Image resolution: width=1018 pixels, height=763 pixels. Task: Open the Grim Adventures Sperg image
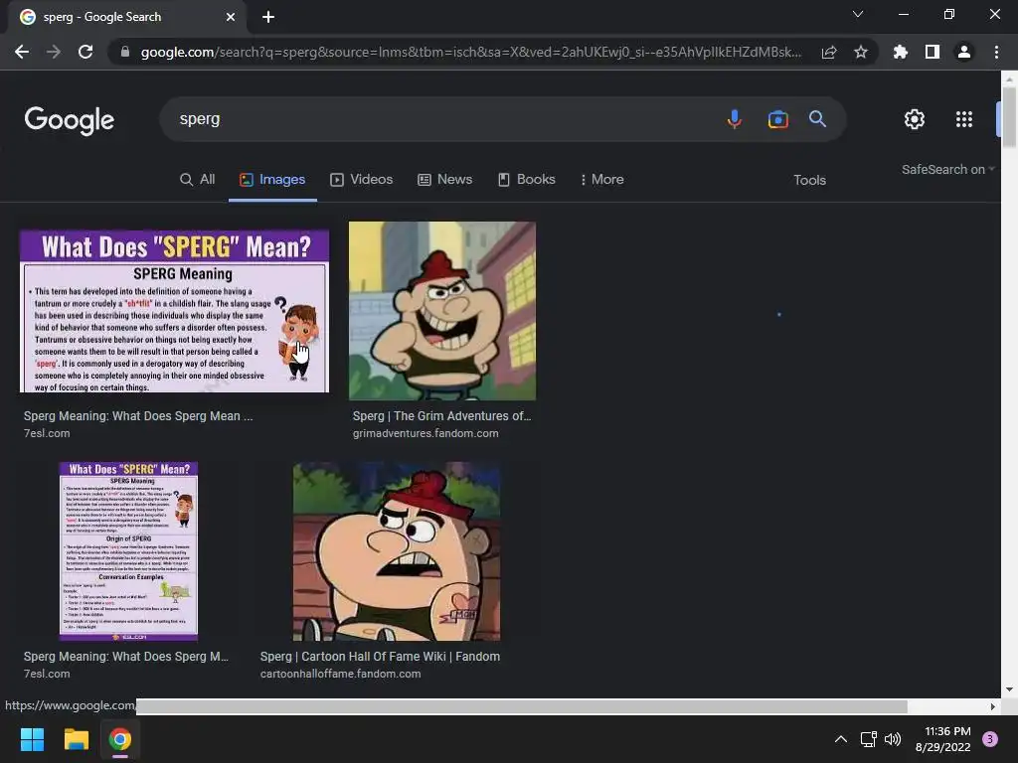tap(442, 311)
